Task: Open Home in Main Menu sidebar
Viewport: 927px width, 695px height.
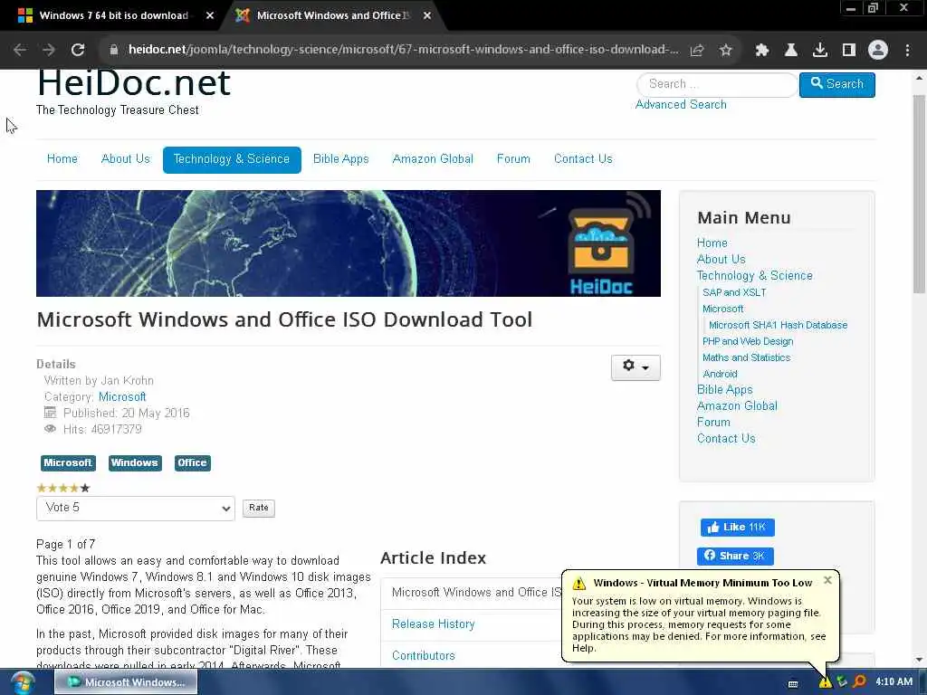Action: (712, 243)
